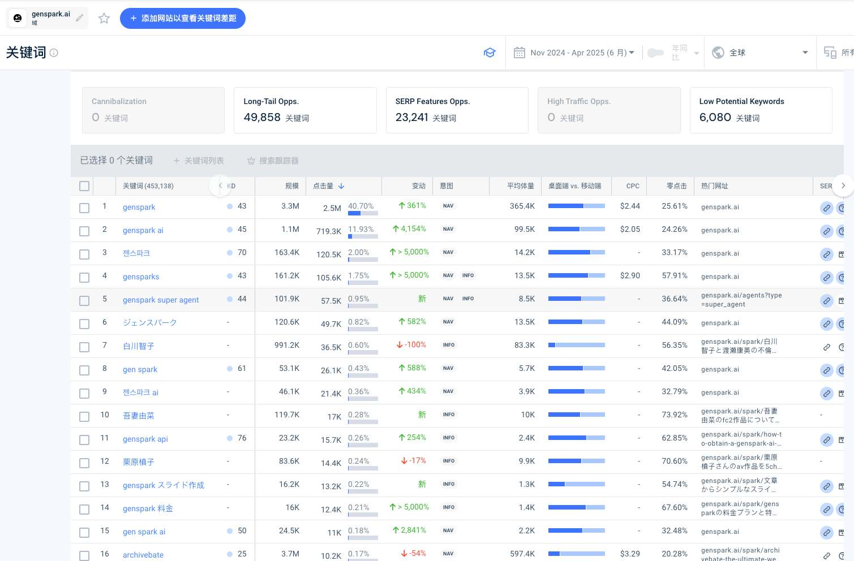Check the select-all header checkbox
Viewport: 854px width, 561px height.
[84, 186]
